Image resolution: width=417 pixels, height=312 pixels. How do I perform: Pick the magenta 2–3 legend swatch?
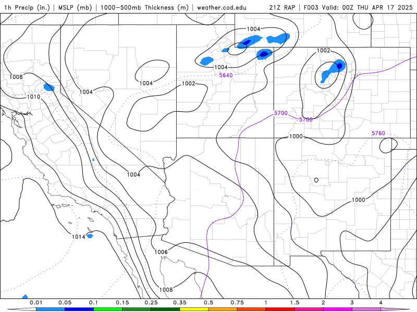click(x=338, y=309)
